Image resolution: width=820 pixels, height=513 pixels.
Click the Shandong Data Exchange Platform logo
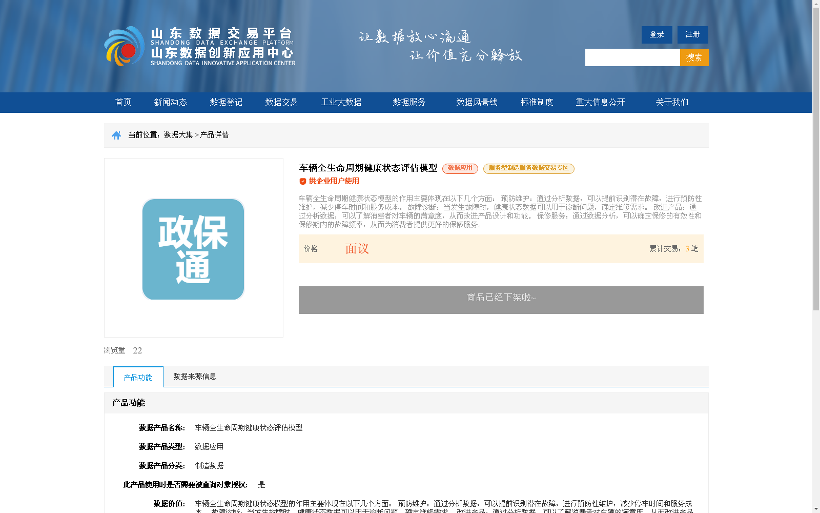pyautogui.click(x=200, y=46)
